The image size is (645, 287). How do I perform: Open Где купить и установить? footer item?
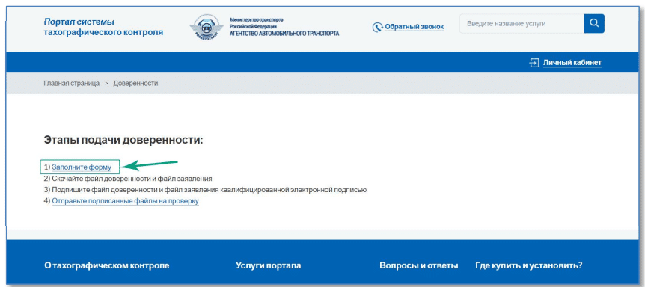tap(529, 266)
